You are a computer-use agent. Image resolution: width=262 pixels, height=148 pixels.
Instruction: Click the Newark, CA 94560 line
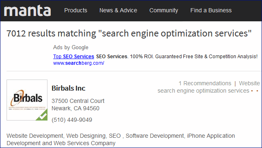[x=75, y=108]
